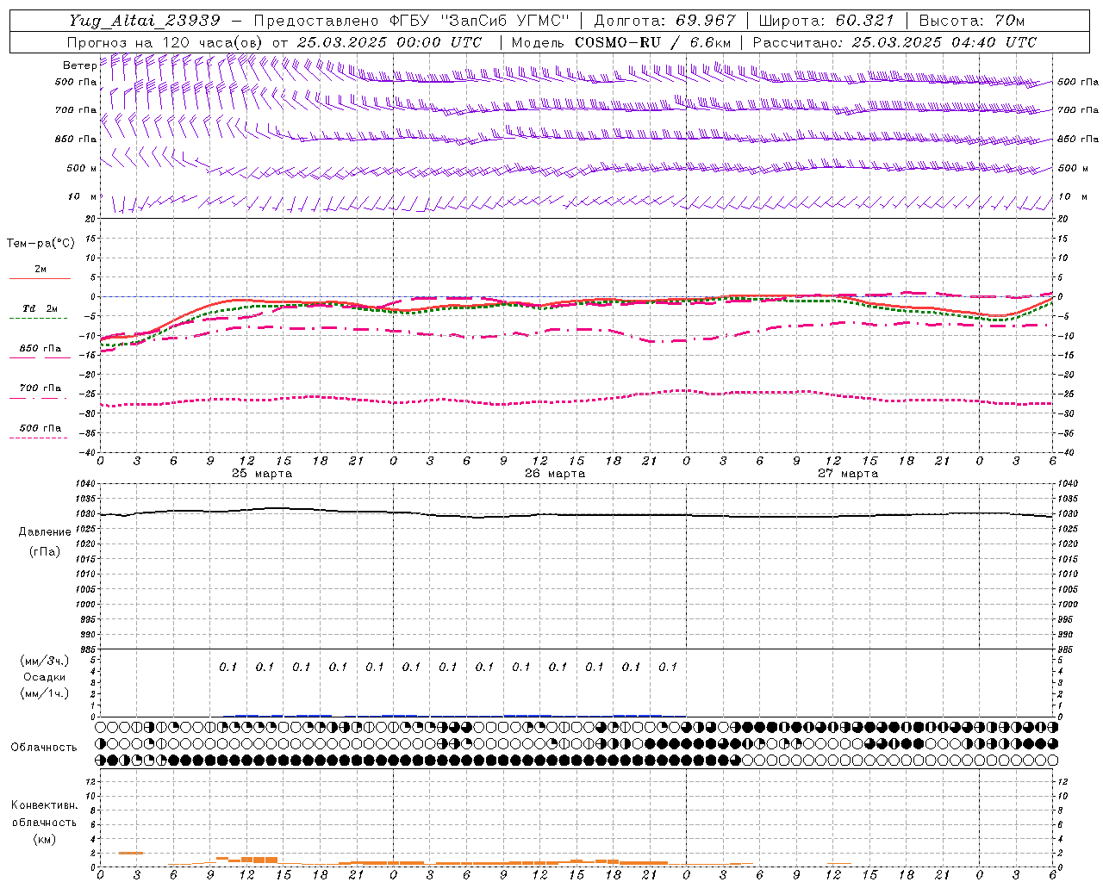Click the 500 гПа temperature legend entry

pyautogui.click(x=41, y=428)
